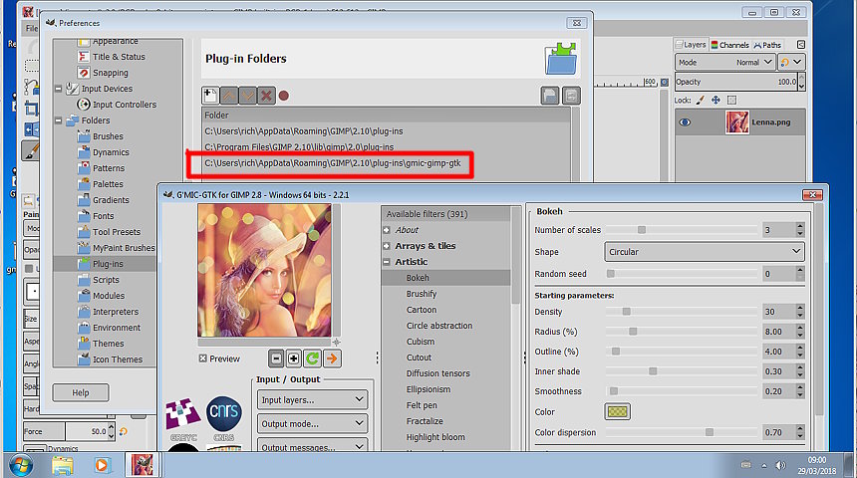Select Scripts in Preferences tree
The width and height of the screenshot is (857, 478).
(x=106, y=280)
